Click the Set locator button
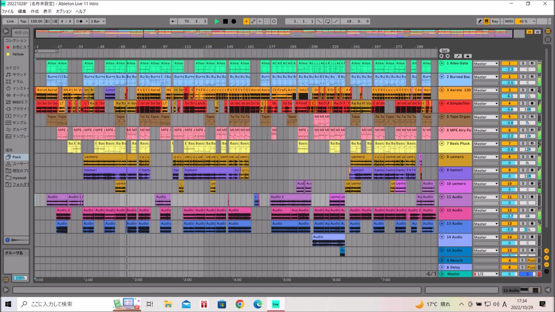This screenshot has height=312, width=555. click(444, 50)
